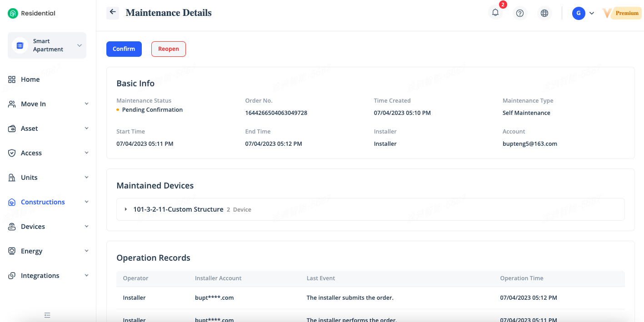
Task: Open the Integrations sidebar menu
Action: (40, 276)
